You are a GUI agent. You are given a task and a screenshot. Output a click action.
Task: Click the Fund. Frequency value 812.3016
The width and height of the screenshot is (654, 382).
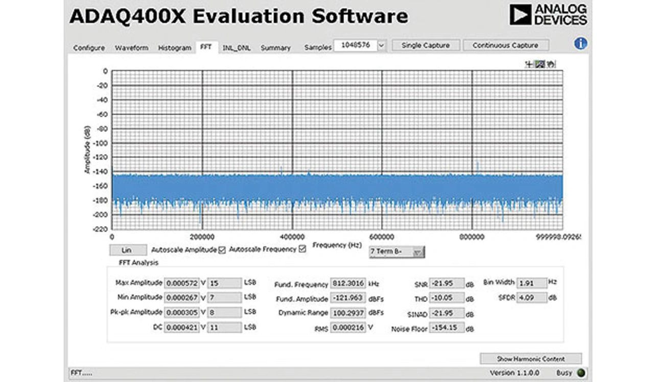(347, 283)
